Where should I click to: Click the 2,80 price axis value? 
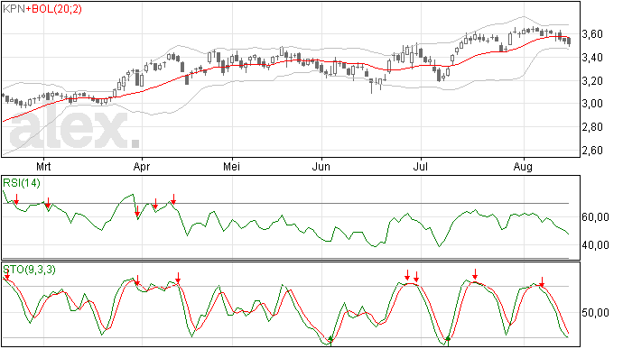tap(592, 127)
